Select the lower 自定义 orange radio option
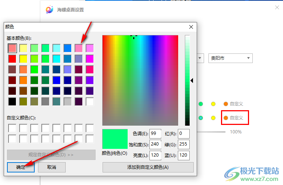This screenshot has width=283, height=185. [225, 118]
